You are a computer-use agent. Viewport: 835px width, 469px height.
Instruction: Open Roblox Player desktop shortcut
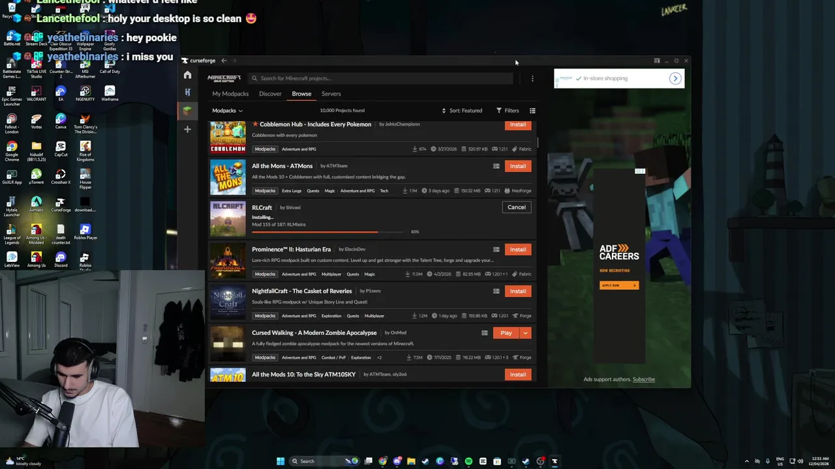pyautogui.click(x=85, y=231)
